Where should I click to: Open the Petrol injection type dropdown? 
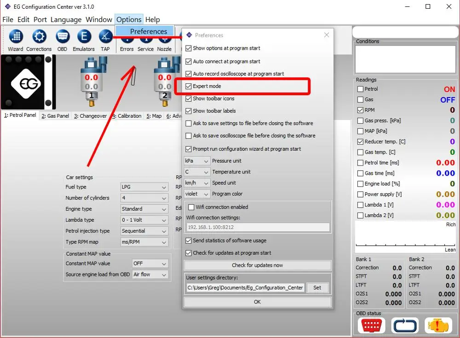(x=144, y=231)
